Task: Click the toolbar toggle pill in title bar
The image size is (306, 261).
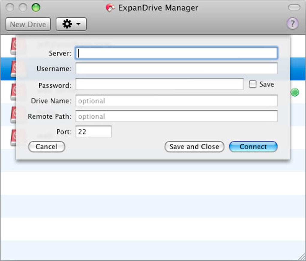Action: click(294, 7)
